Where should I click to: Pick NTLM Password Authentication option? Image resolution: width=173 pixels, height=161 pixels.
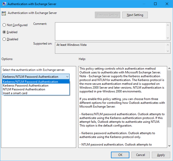pyautogui.click(x=36, y=89)
